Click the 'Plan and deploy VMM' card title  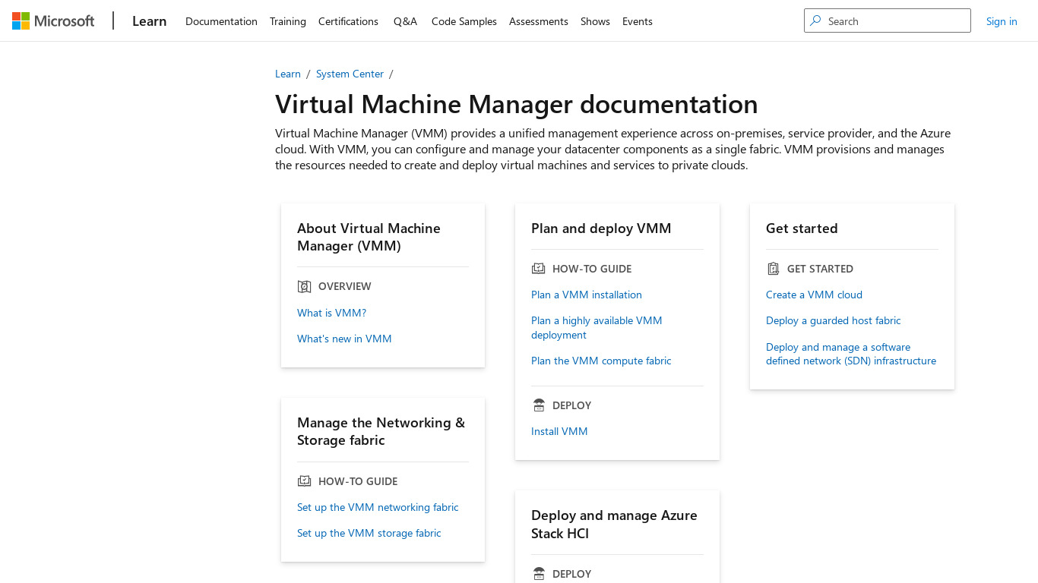(x=601, y=228)
